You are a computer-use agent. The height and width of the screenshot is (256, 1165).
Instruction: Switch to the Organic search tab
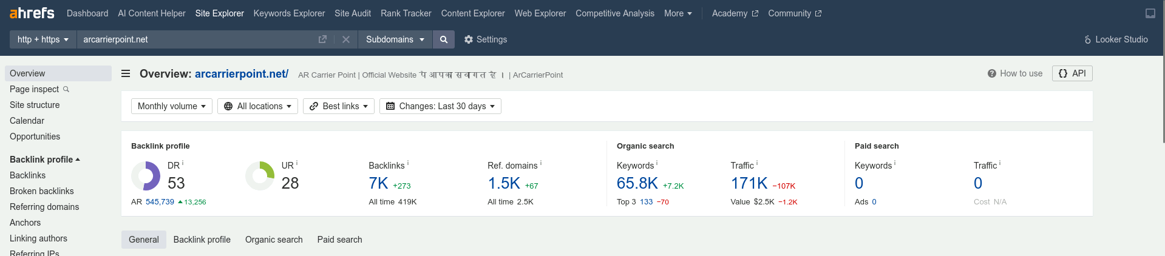click(274, 240)
